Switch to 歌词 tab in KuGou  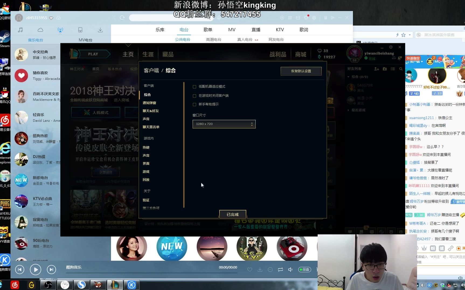[x=304, y=30]
